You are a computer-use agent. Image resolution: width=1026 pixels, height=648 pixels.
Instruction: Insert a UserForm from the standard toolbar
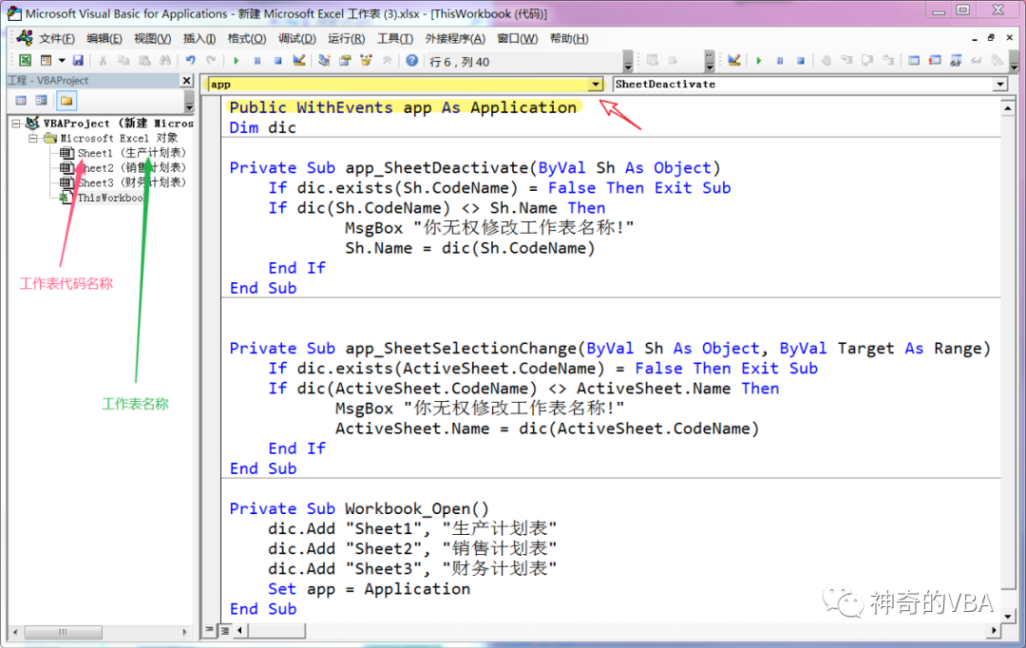[x=46, y=61]
